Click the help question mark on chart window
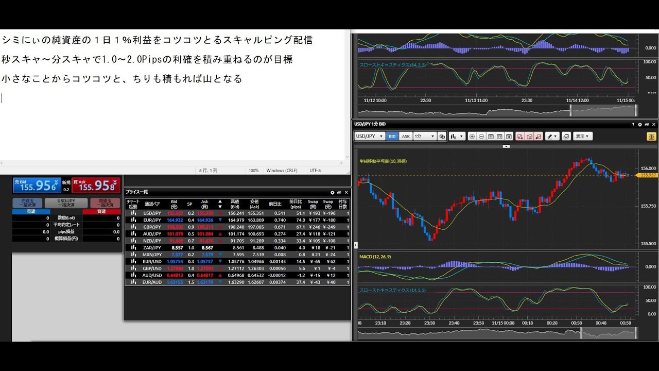This screenshot has width=659, height=371. click(x=633, y=124)
